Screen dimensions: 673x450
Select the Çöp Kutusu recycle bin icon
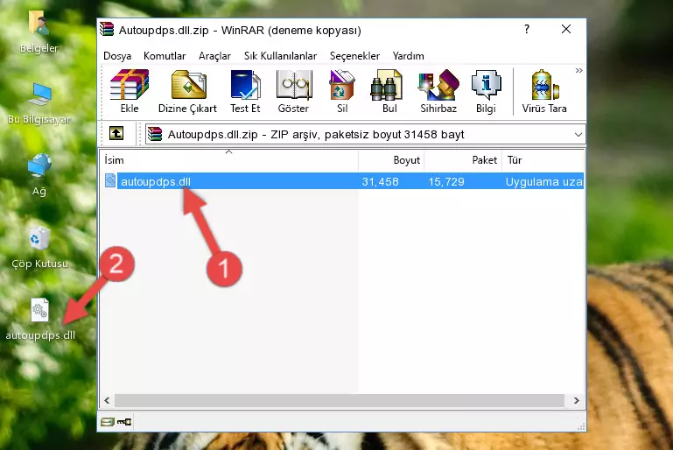click(39, 247)
